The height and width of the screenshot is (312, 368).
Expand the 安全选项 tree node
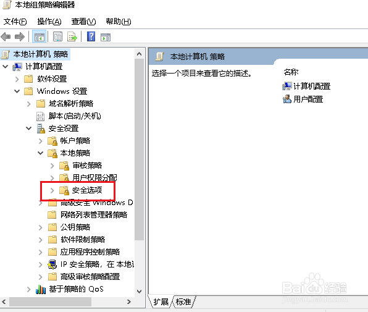pos(52,190)
